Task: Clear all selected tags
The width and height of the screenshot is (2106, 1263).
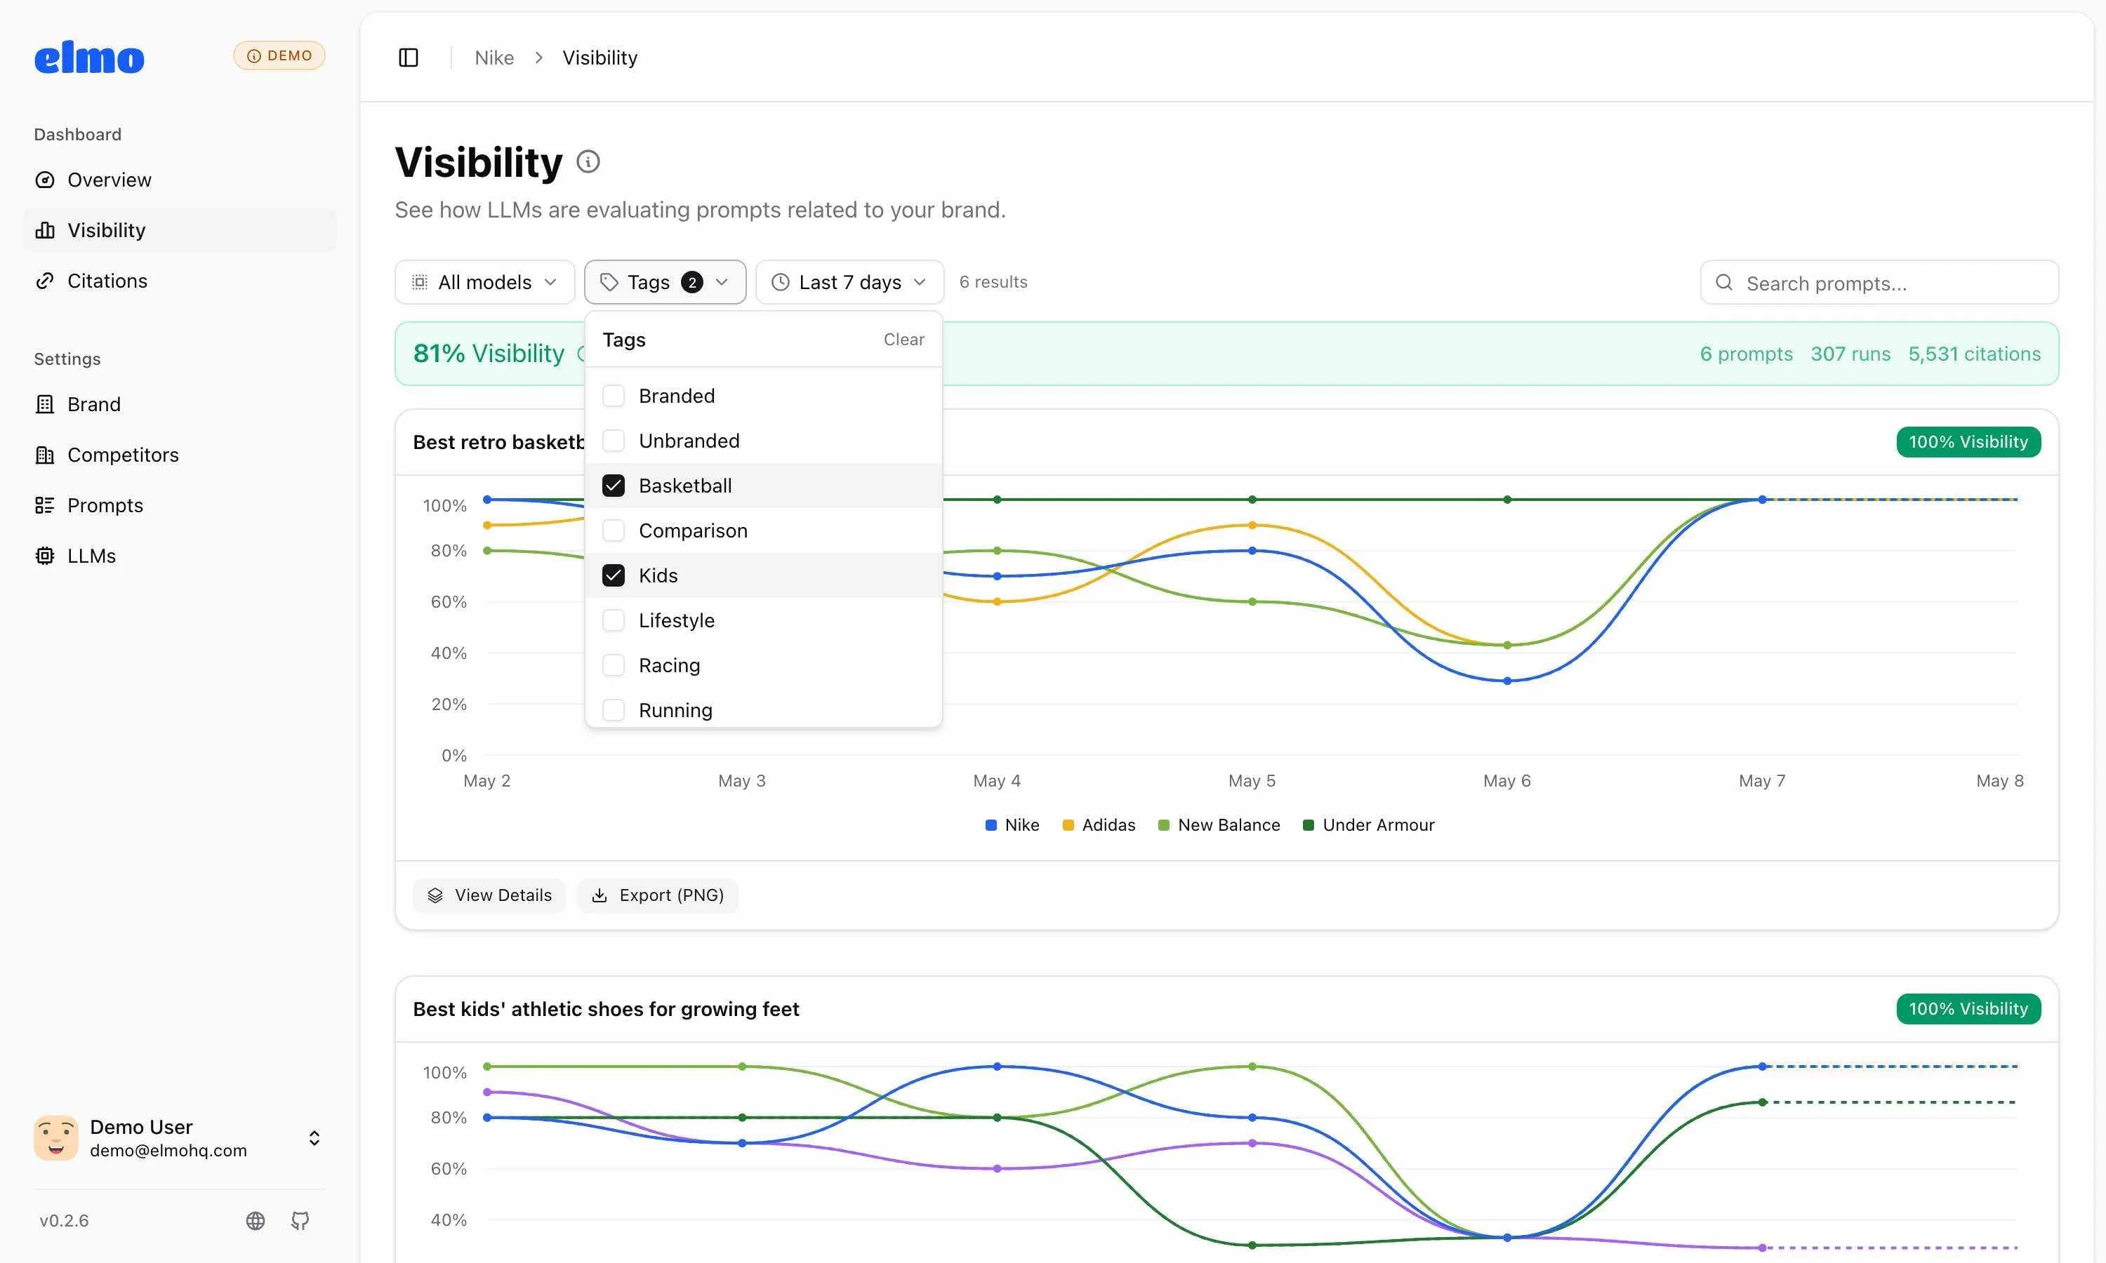Action: tap(903, 339)
